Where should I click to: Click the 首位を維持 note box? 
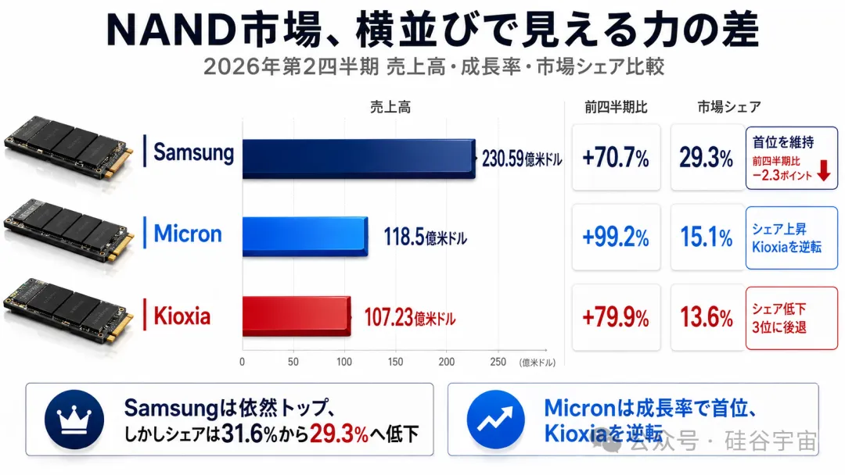(792, 158)
